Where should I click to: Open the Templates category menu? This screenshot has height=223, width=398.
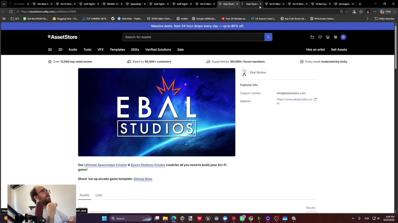coord(117,50)
